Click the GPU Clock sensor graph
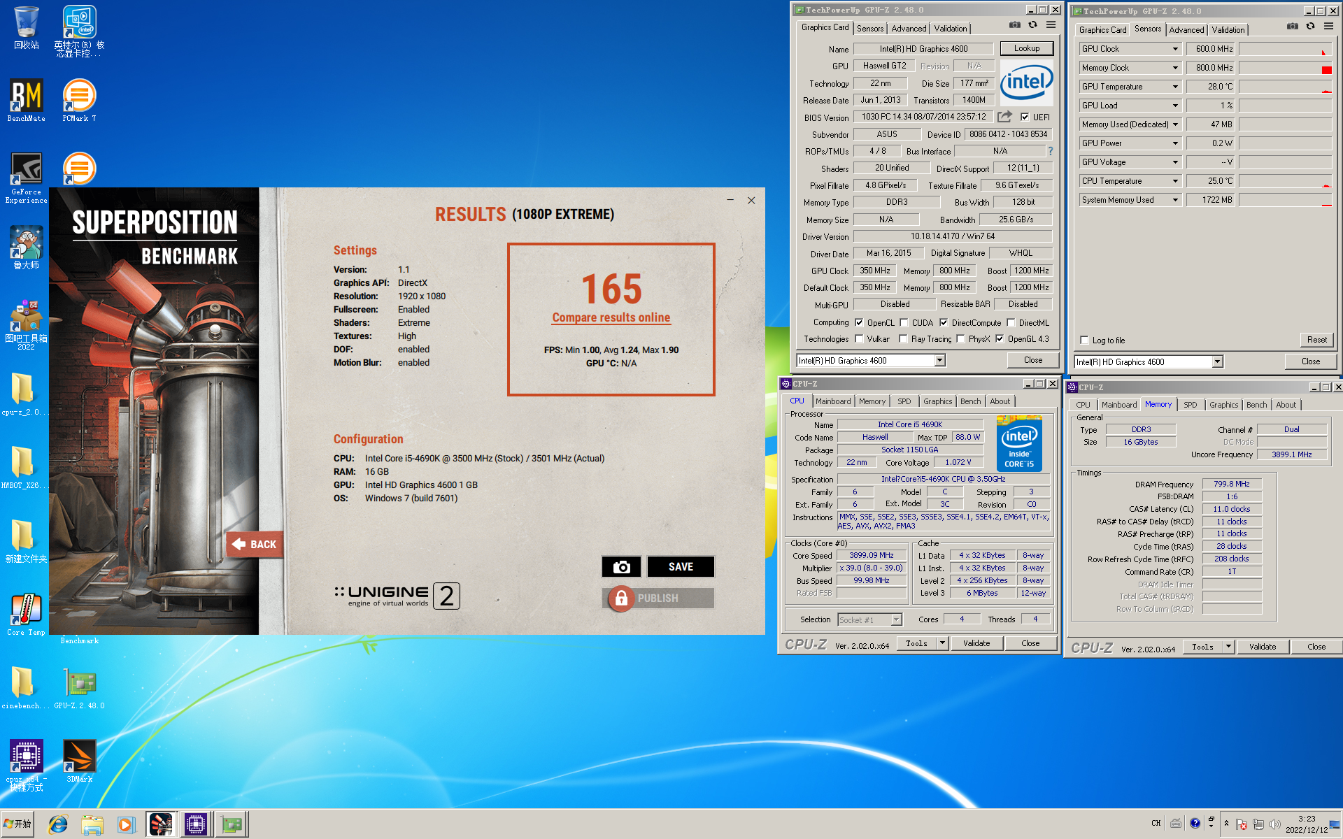Image resolution: width=1343 pixels, height=839 pixels. pyautogui.click(x=1286, y=49)
